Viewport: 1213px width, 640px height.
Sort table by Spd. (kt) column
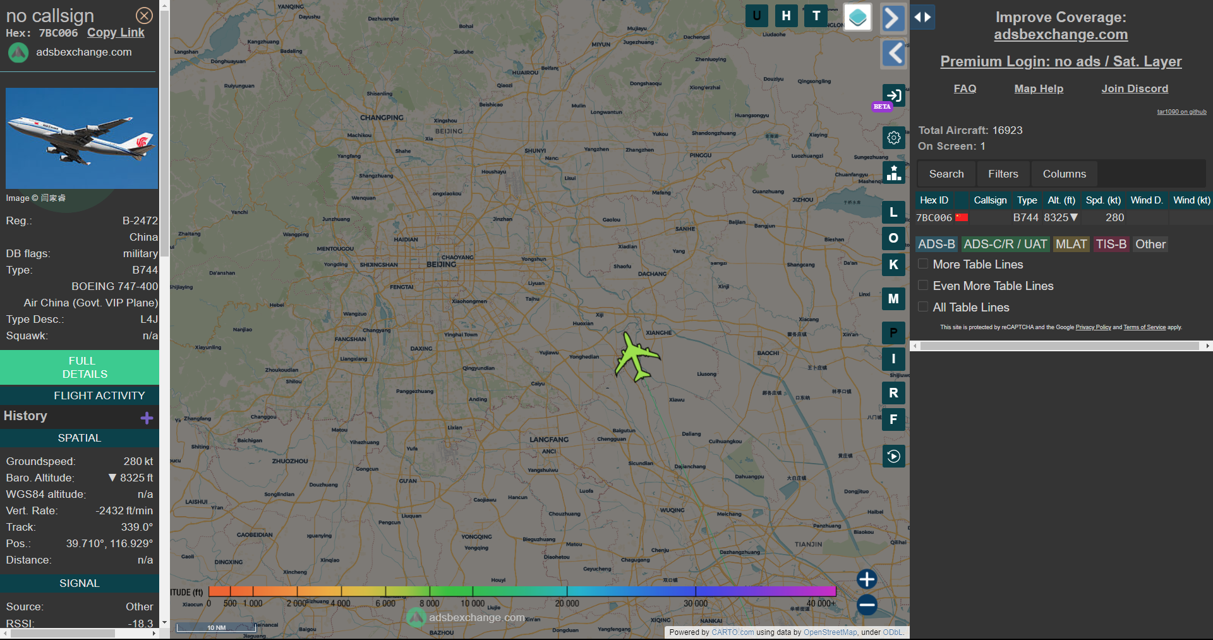[x=1103, y=200]
